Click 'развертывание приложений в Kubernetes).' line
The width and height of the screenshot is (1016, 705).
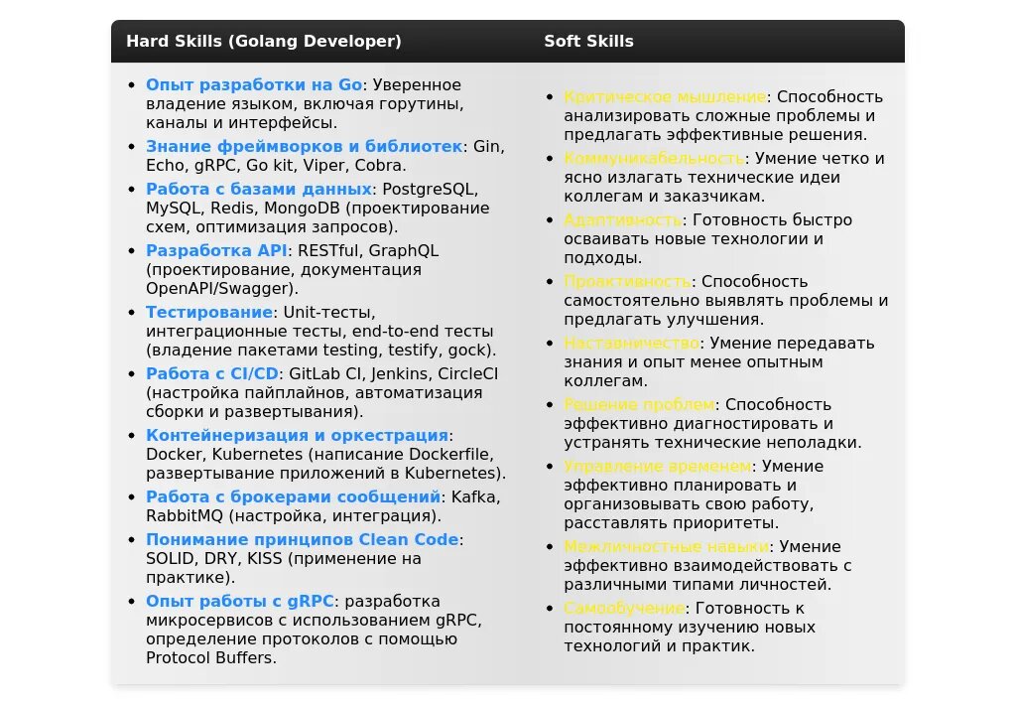(x=325, y=474)
